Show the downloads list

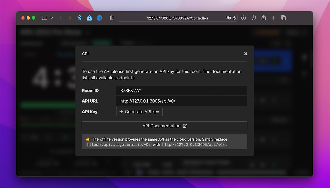coord(244,18)
